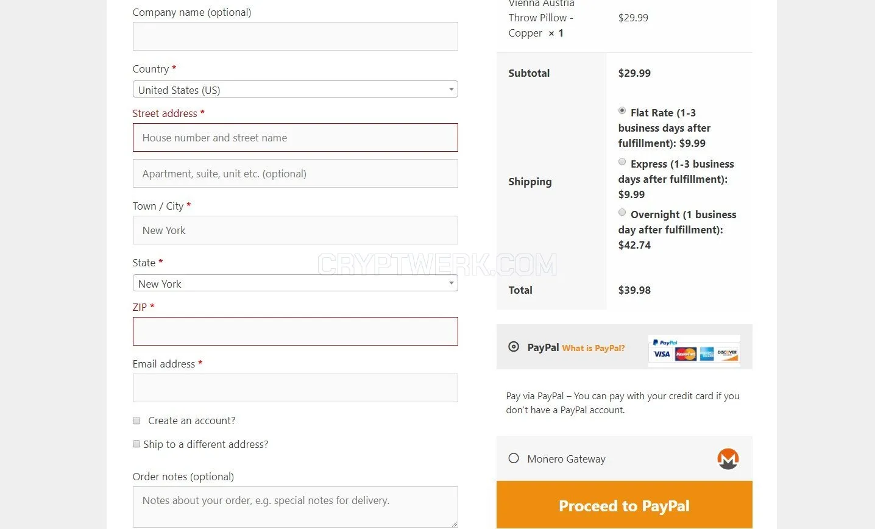Choose Express shipping radio button
875x529 pixels.
pyautogui.click(x=622, y=162)
